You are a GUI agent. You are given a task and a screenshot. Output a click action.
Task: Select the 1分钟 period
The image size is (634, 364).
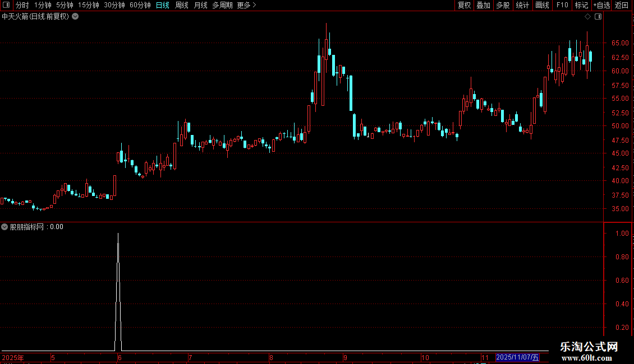point(43,5)
